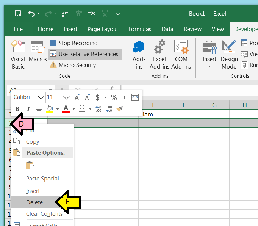Viewport: 258px width, 226px height.
Task: Click the Format Painter brush in mini toolbar
Action: (120, 109)
